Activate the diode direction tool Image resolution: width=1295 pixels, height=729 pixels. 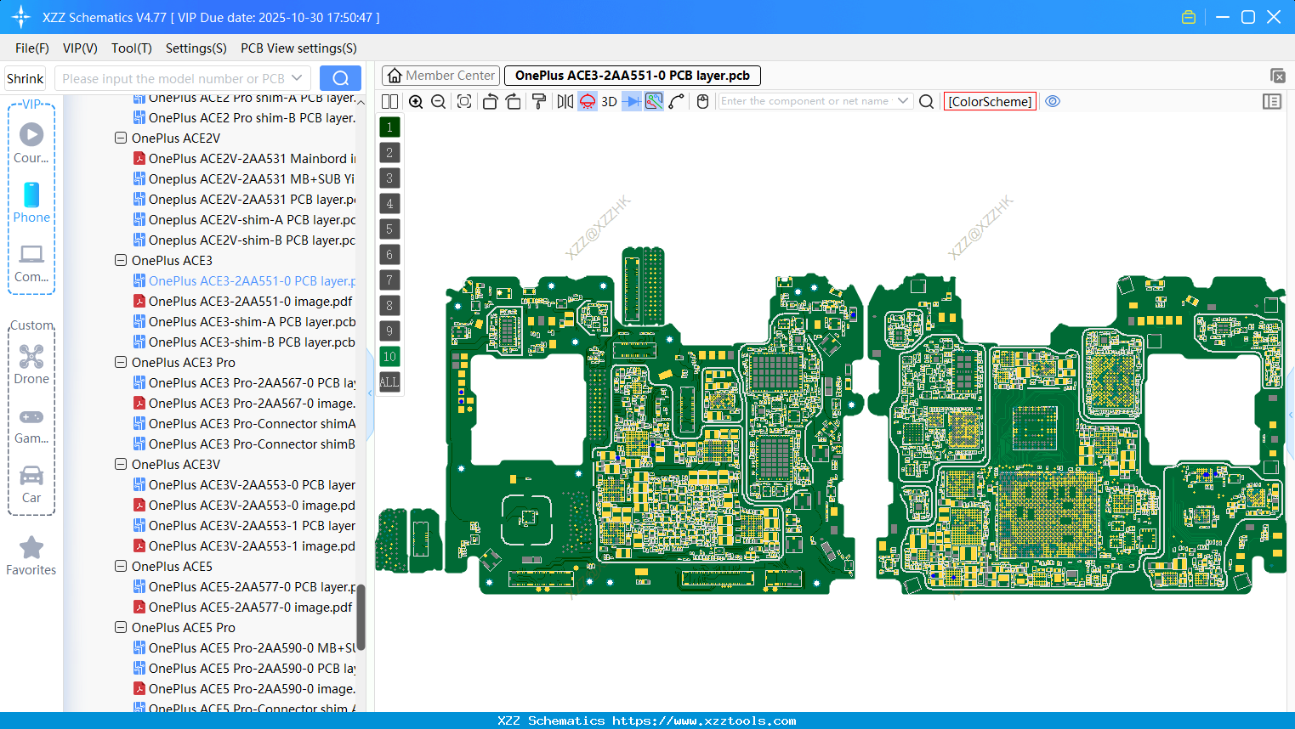point(630,101)
